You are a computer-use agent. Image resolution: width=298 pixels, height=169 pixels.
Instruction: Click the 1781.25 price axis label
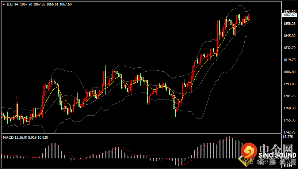click(x=289, y=96)
